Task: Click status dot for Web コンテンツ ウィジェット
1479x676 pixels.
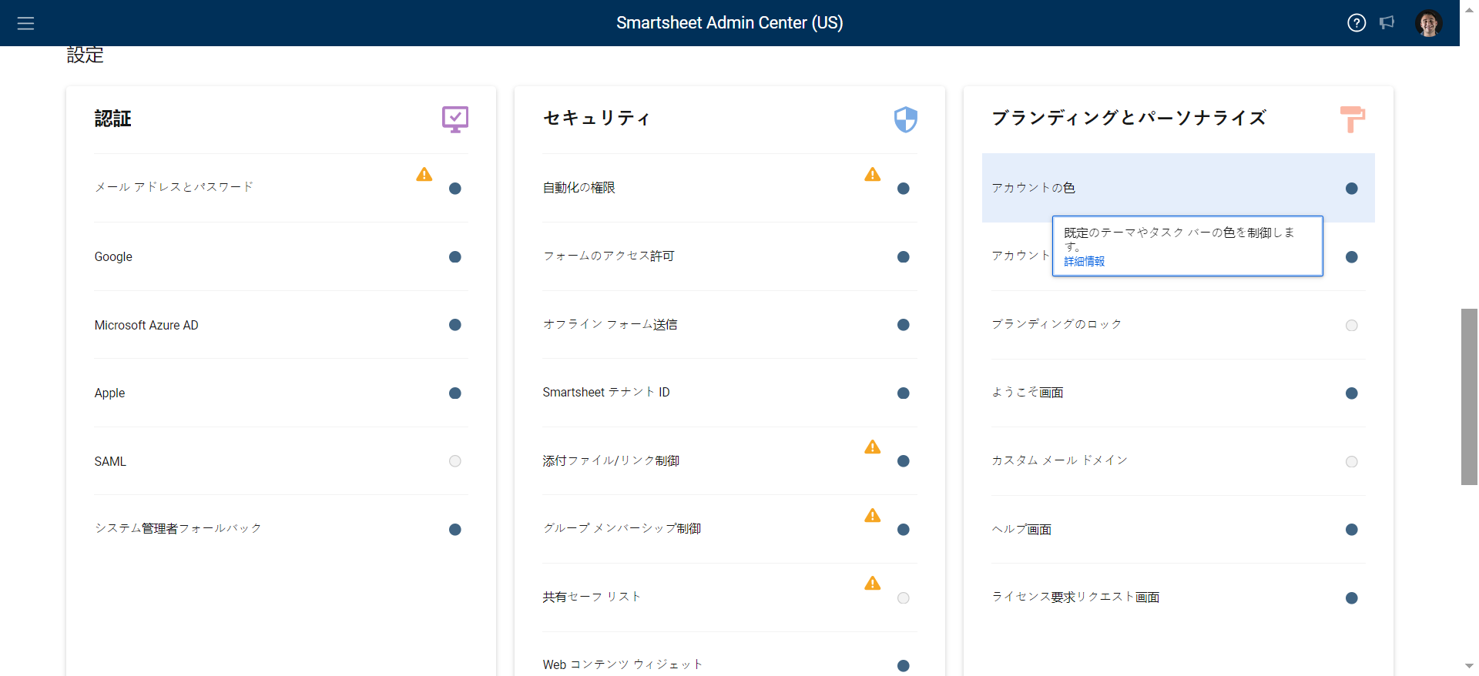Action: tap(904, 666)
